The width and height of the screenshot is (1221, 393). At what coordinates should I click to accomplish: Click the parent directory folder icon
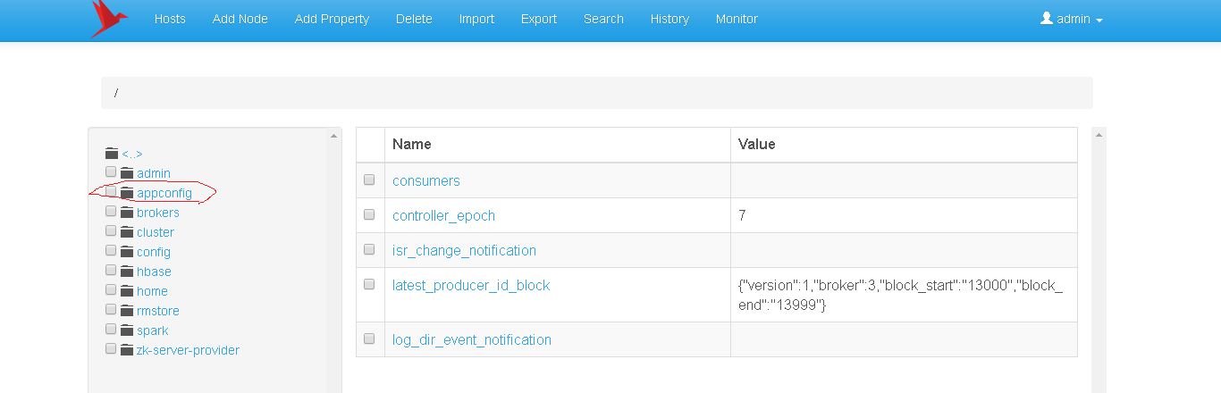click(x=112, y=154)
